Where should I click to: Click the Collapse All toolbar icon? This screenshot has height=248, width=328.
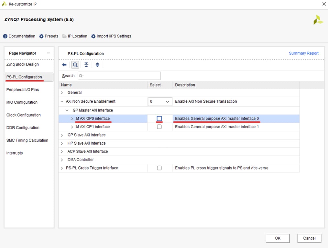(86, 65)
